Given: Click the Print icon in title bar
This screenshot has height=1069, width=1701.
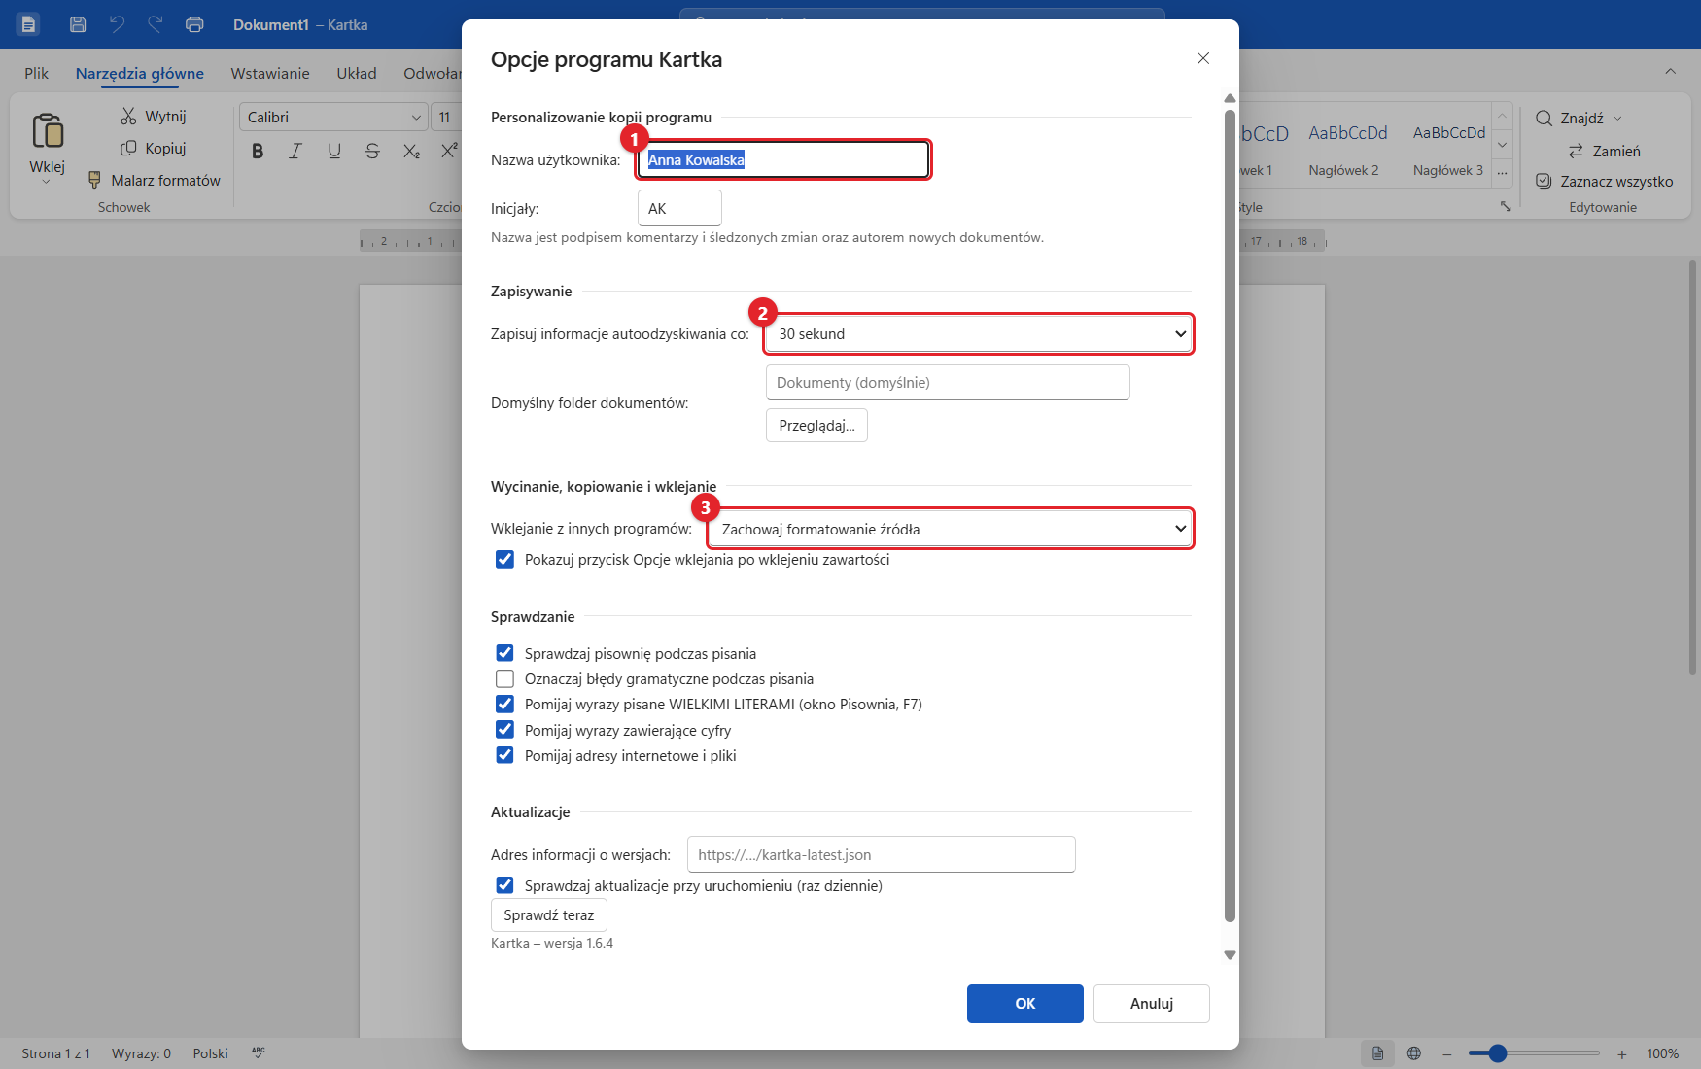Looking at the screenshot, I should [194, 24].
